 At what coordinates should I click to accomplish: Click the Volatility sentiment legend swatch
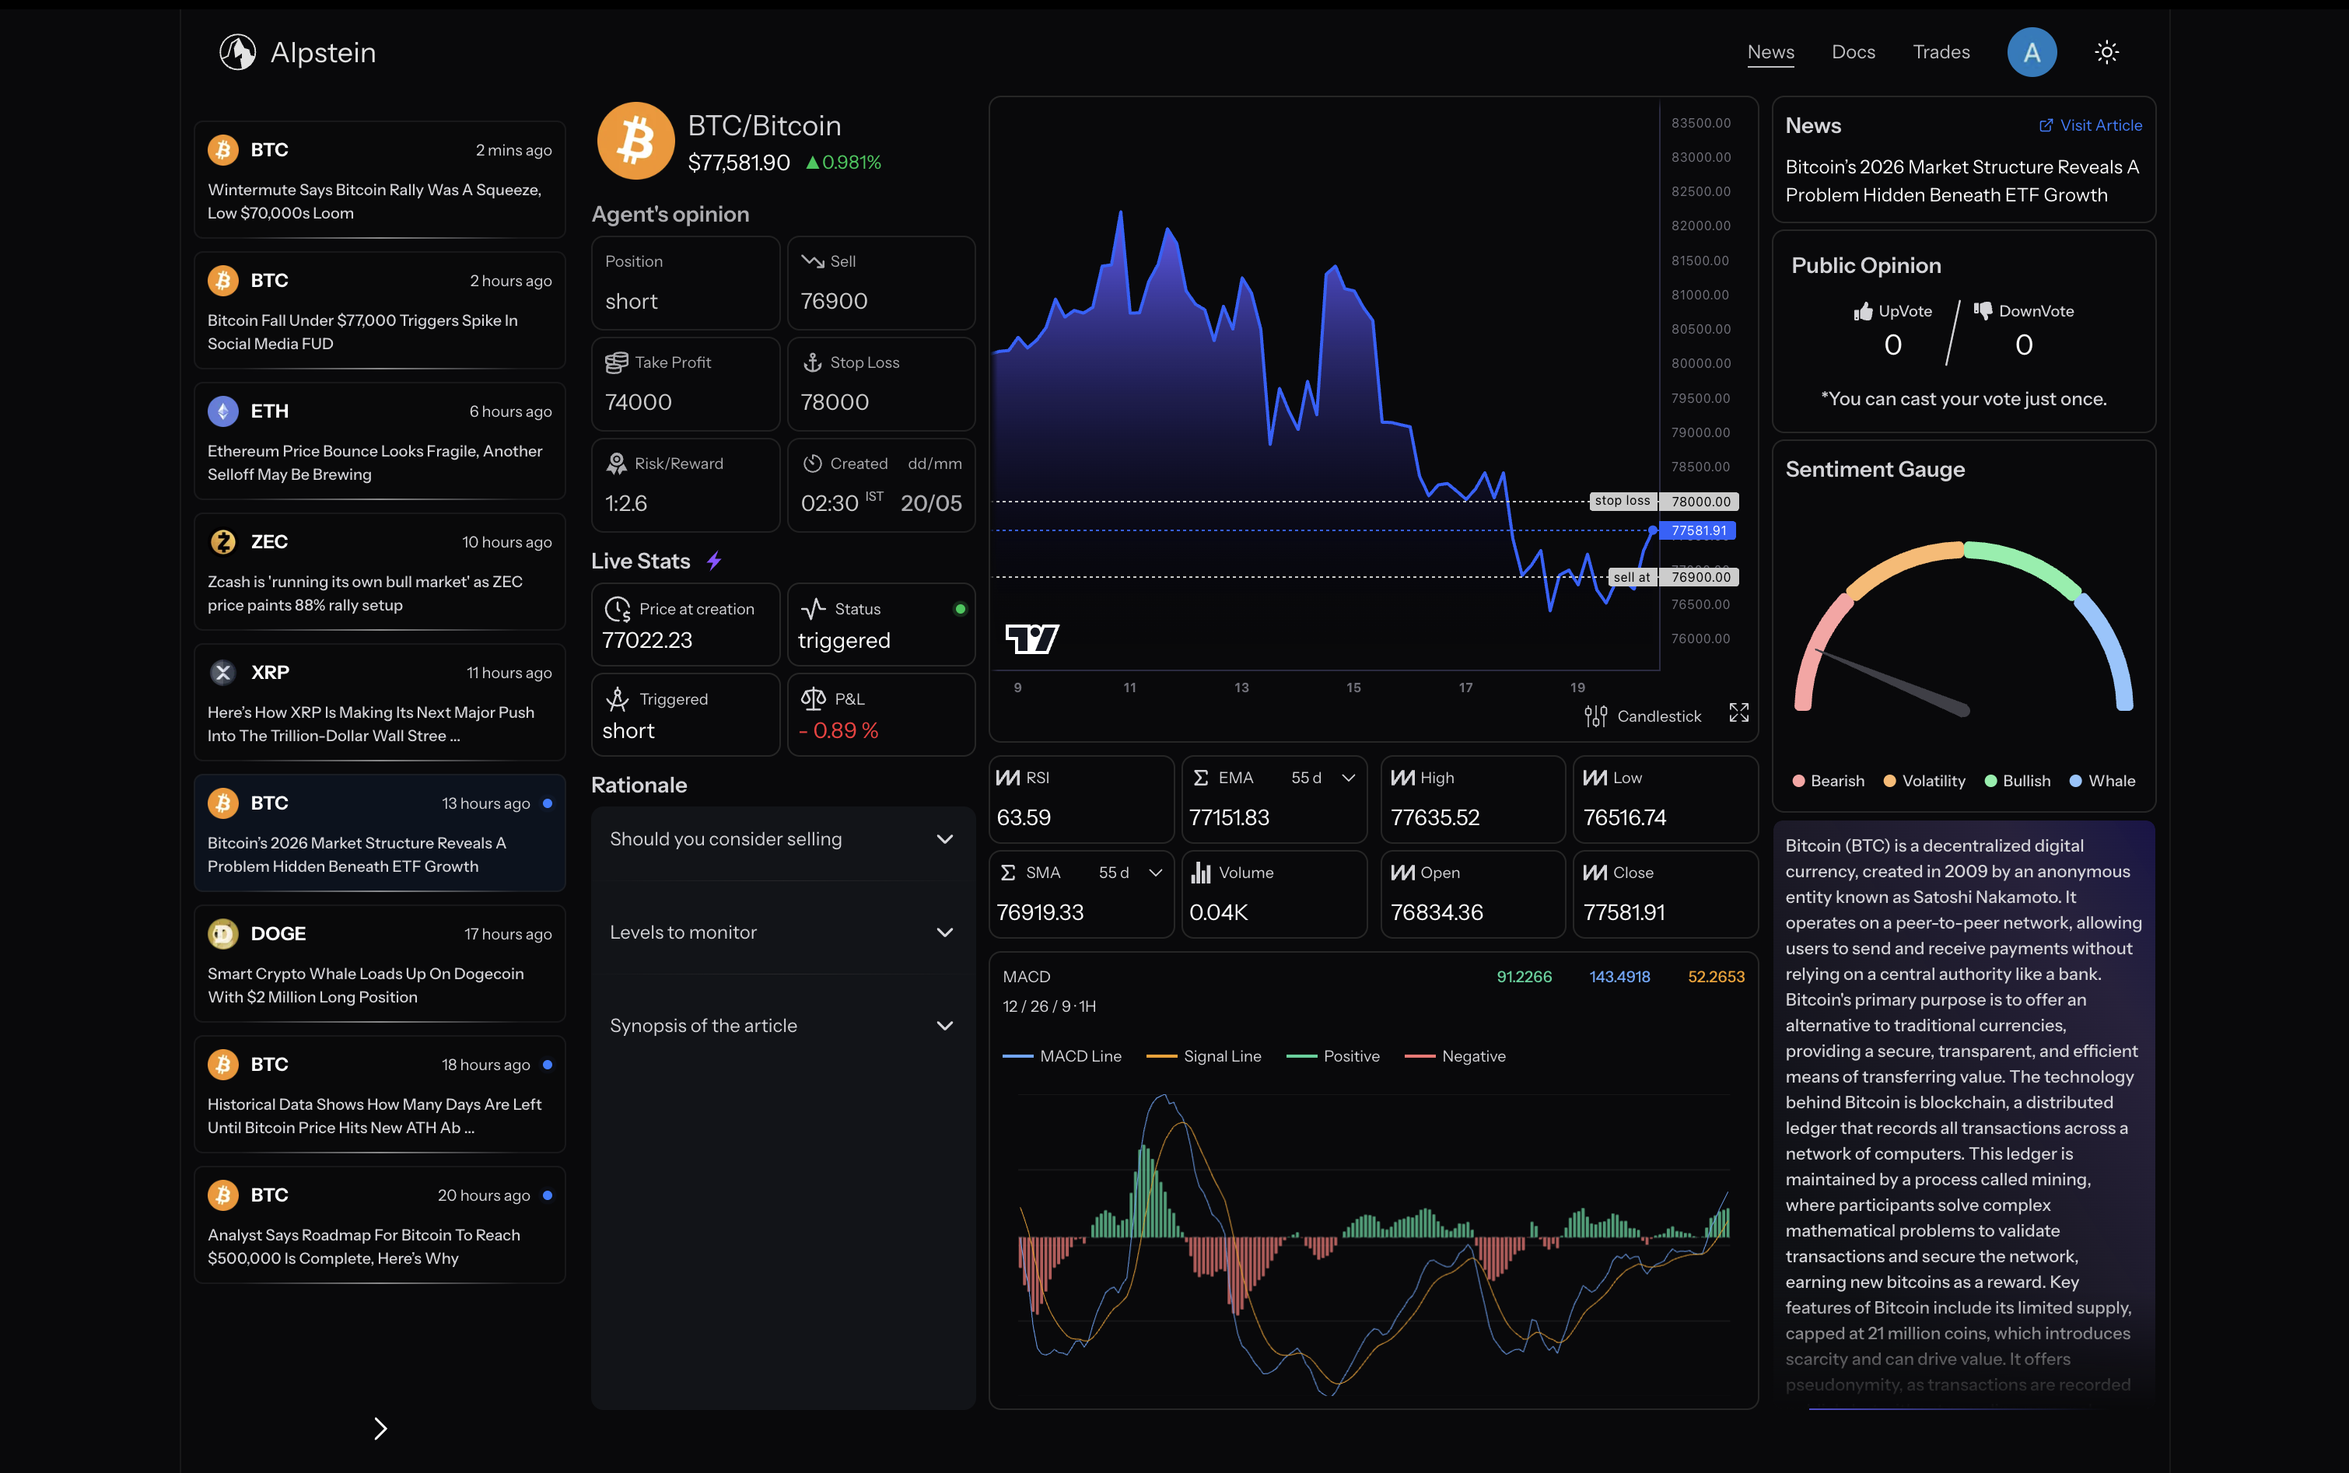click(1889, 782)
